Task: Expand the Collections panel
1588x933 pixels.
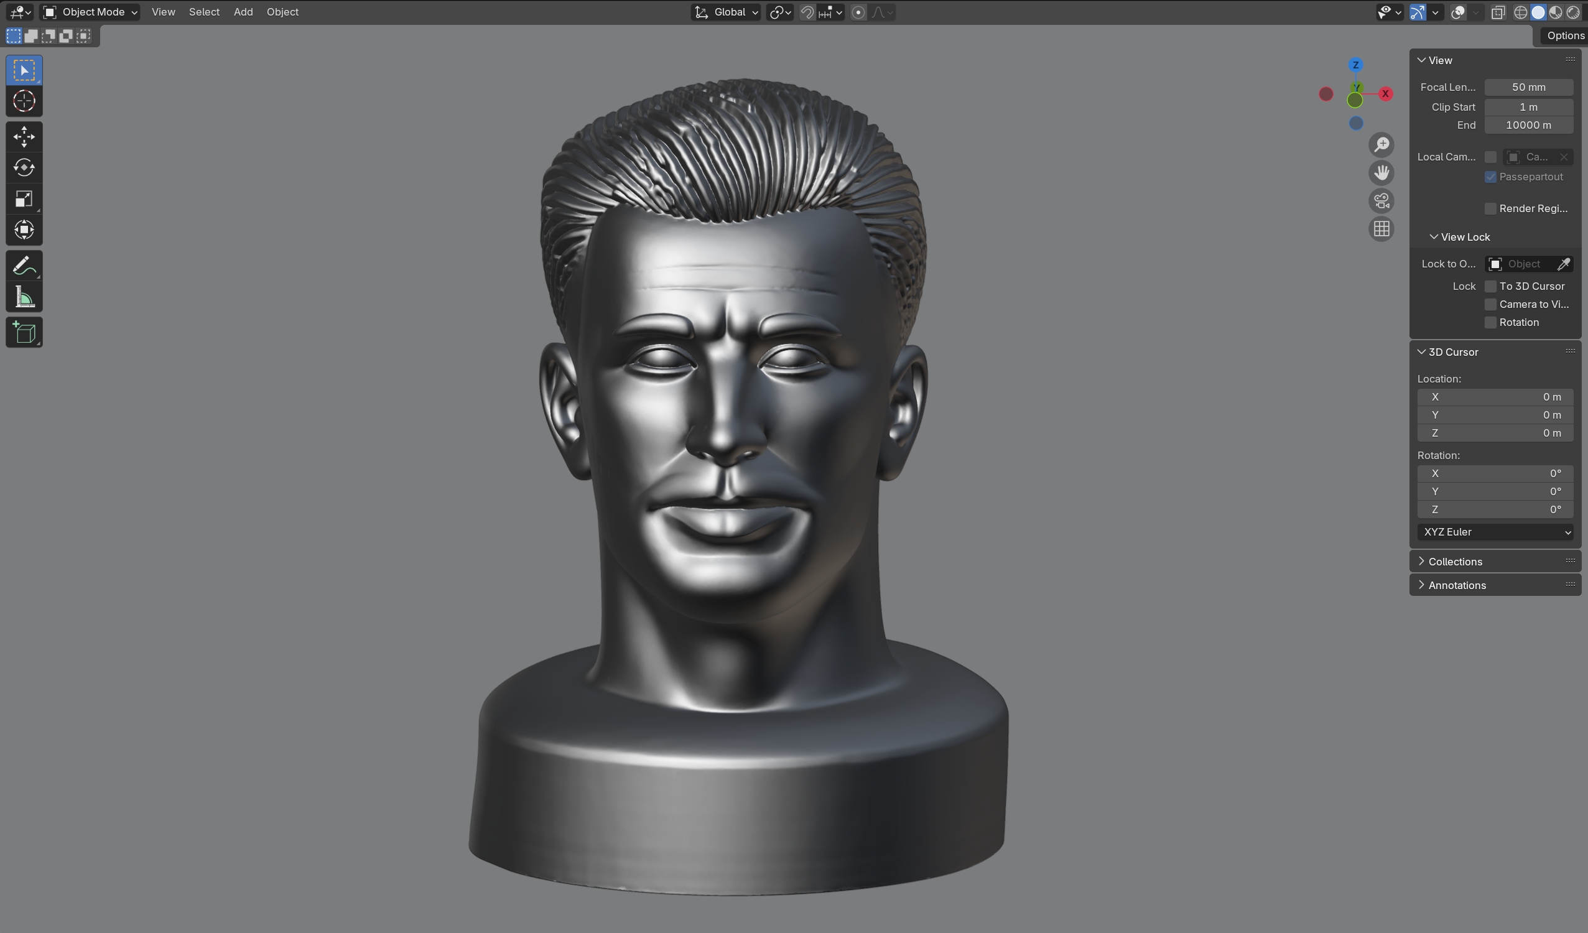Action: pos(1454,561)
